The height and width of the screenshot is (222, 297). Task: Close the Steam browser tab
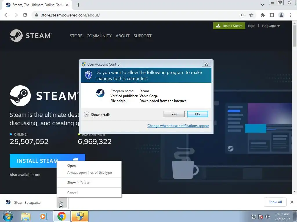click(67, 5)
